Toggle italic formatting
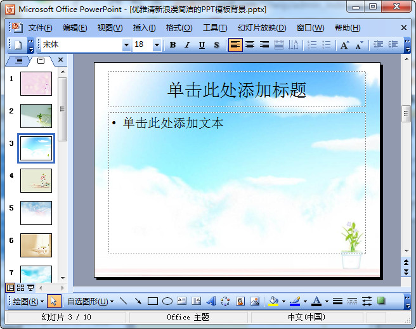 pos(187,45)
